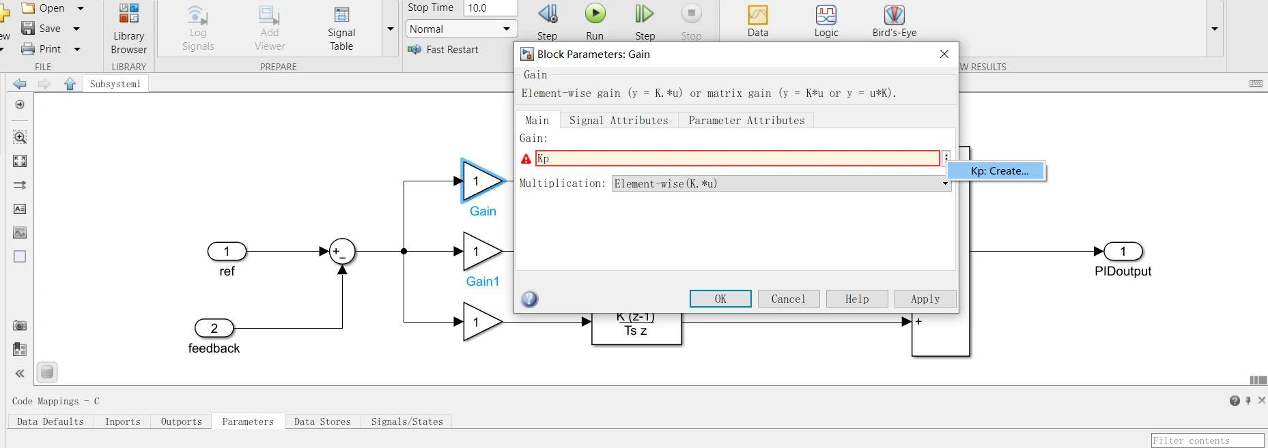Open the Outports tab
This screenshot has height=448, width=1268.
182,421
